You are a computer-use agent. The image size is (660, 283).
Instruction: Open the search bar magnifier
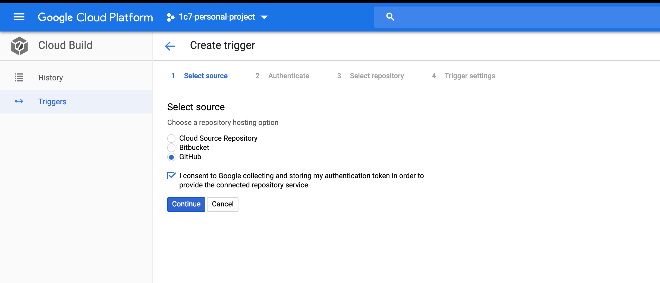(x=390, y=17)
